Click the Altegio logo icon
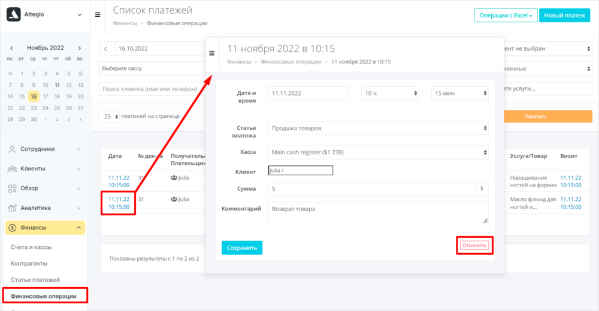The width and height of the screenshot is (599, 311). [14, 14]
